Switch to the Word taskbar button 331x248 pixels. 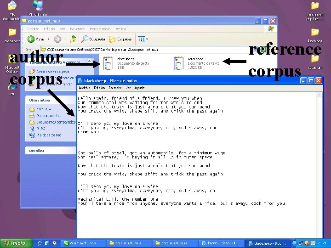coord(83,243)
